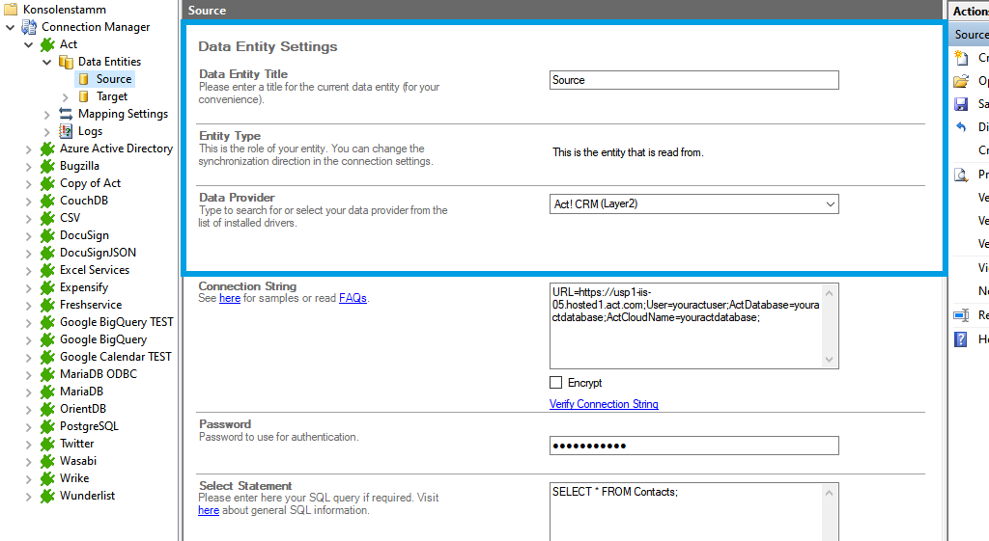Click the Logs notebook icon
989x541 pixels.
pos(66,131)
